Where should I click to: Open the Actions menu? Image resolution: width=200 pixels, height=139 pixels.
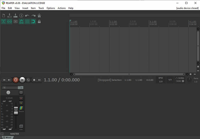pyautogui.click(x=61, y=8)
